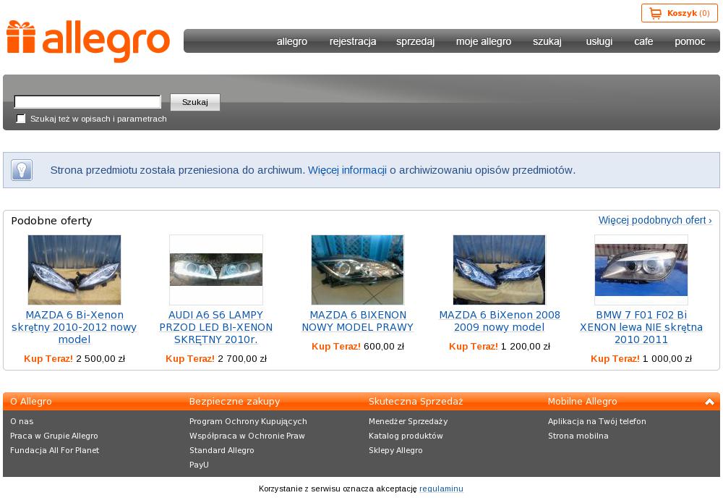Open Program Ochrony Kupujących link
Viewport: 723px width, 503px height.
248,421
